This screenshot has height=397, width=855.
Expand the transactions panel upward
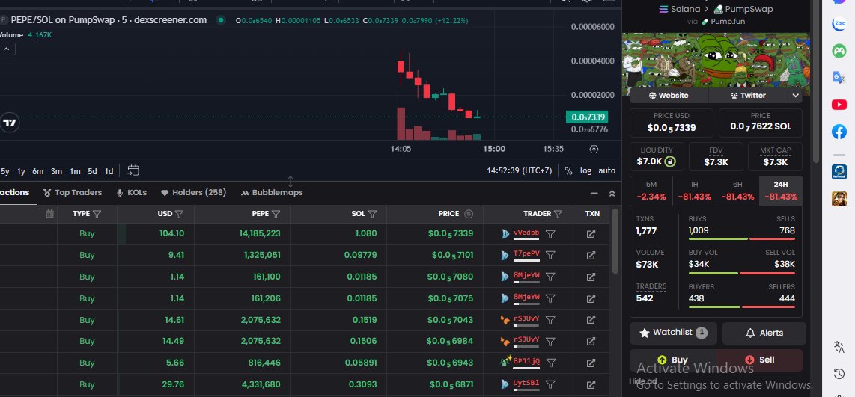tap(612, 194)
